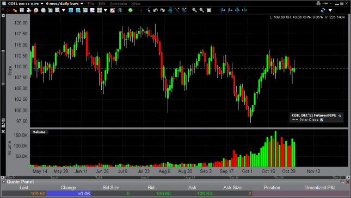The width and height of the screenshot is (351, 198).
Task: Click the left arrow of the time scrollbar
Action: coord(3,177)
